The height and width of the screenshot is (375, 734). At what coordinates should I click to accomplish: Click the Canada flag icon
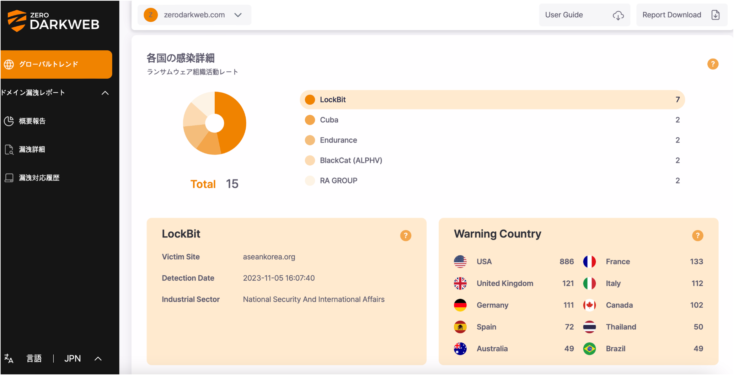click(589, 305)
